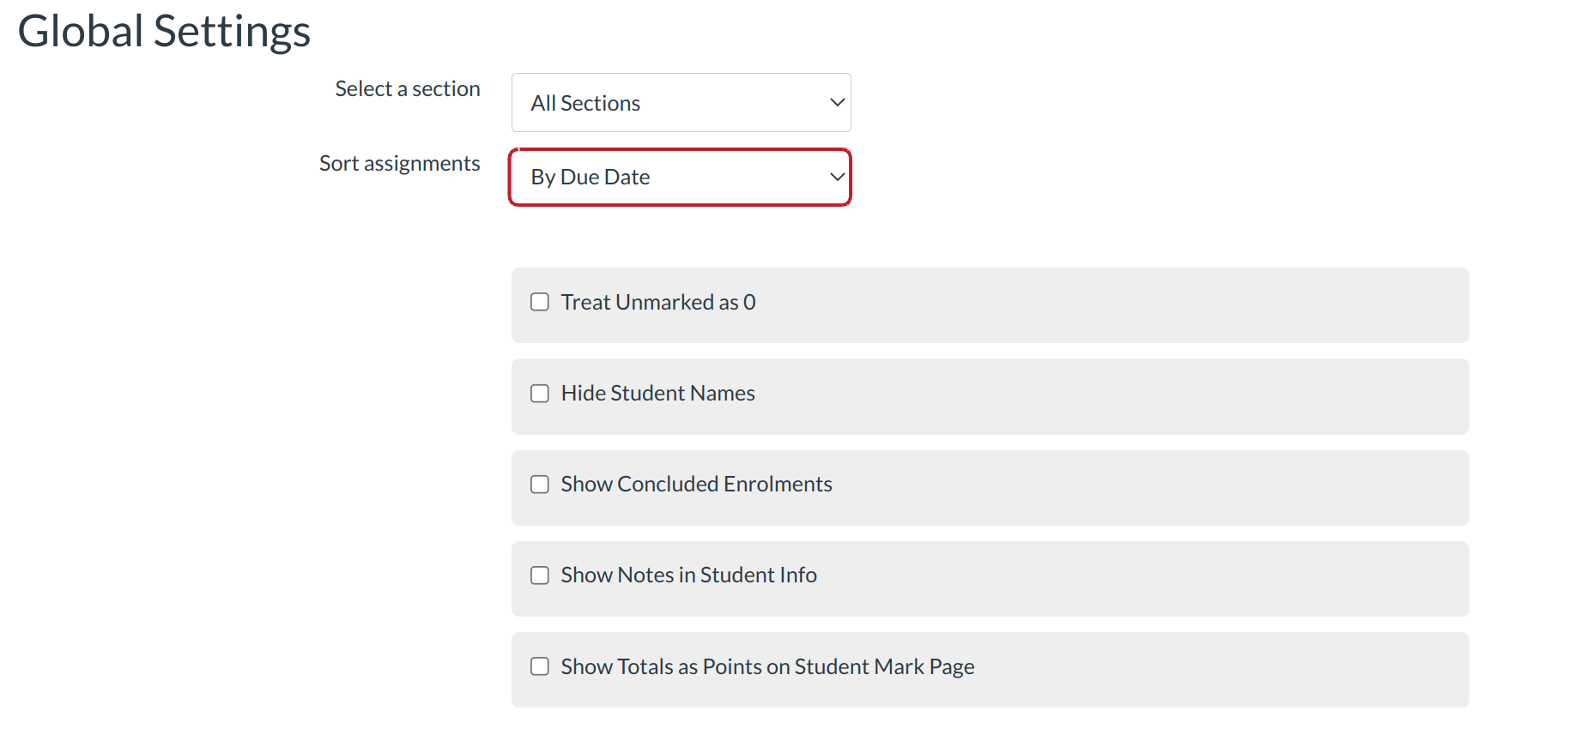Click the Global Settings heading
Viewport: 1581px width, 741px height.
click(164, 32)
